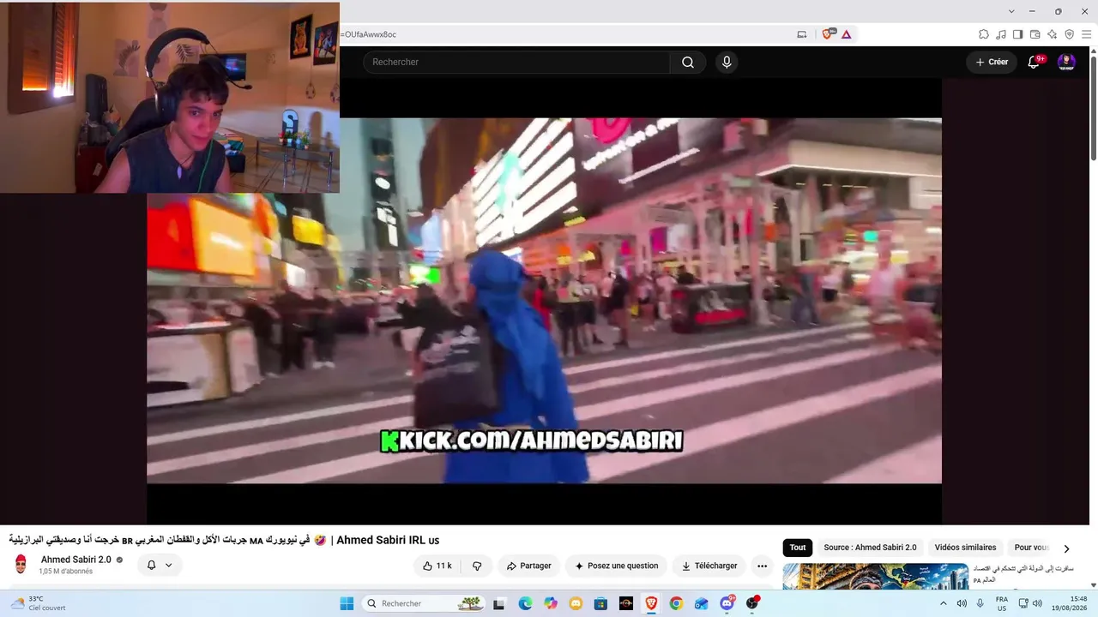Open the Brave Wallet icon
Viewport: 1098px width, 617px height.
[x=1035, y=34]
